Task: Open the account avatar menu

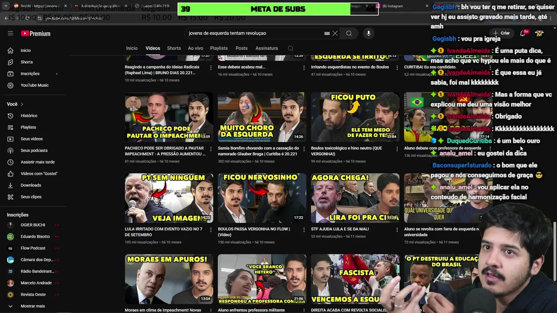Action: 539,33
